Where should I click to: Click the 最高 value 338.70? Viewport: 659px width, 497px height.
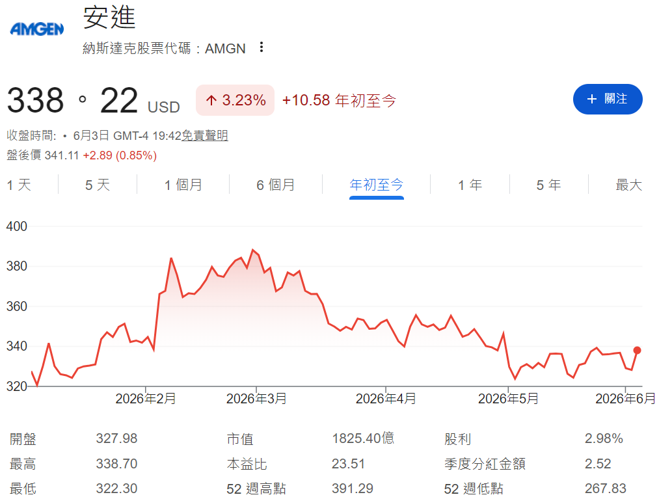117,464
